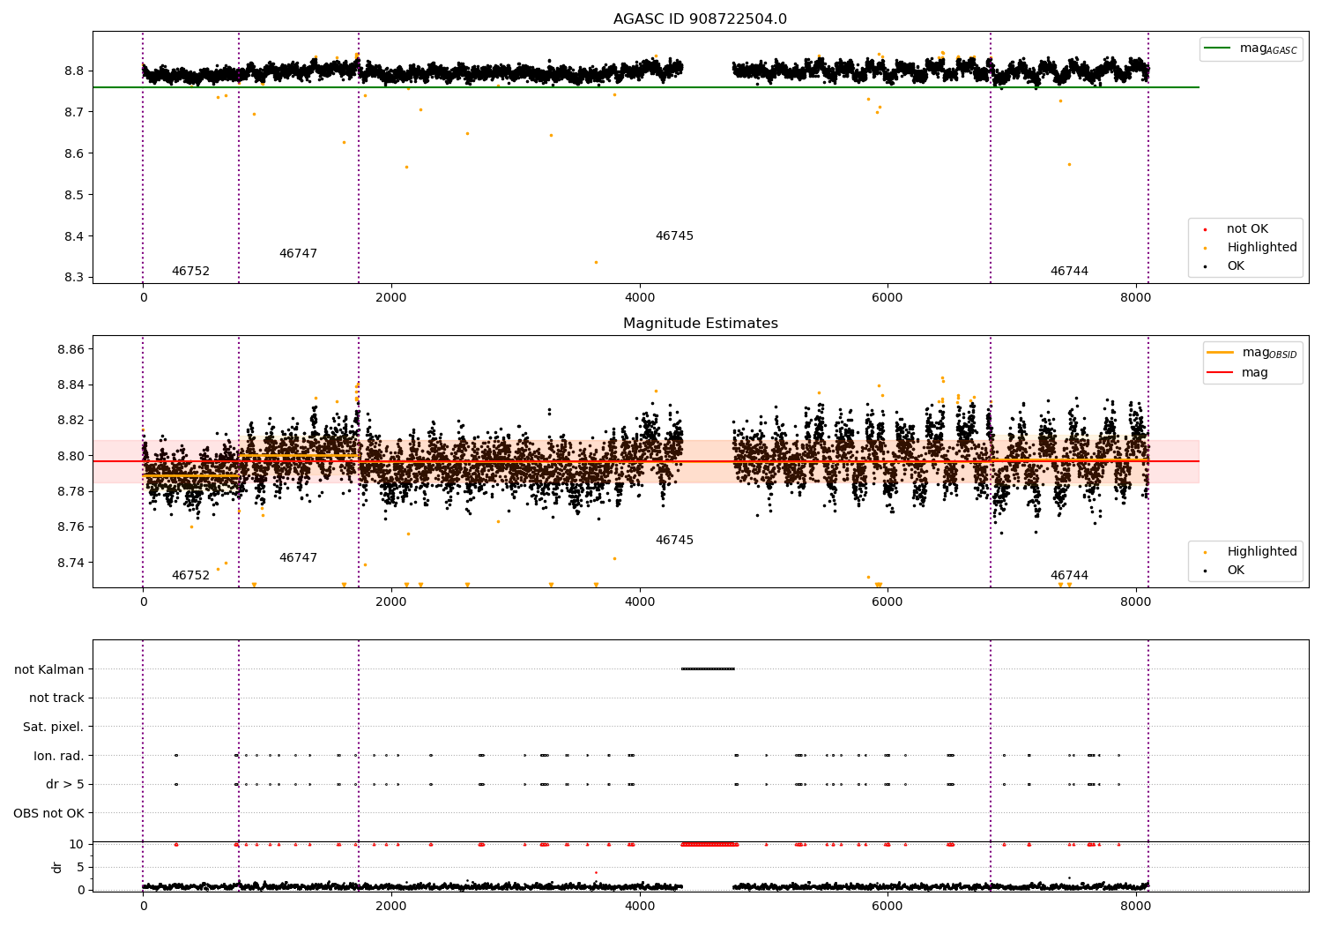Click the 8000 x-axis tick under the bottom plot
The height and width of the screenshot is (926, 1322).
point(1135,905)
